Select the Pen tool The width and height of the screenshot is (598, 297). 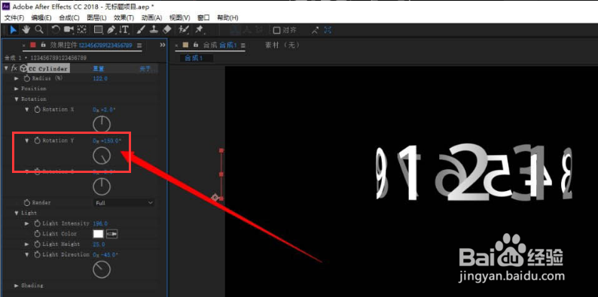pos(111,30)
